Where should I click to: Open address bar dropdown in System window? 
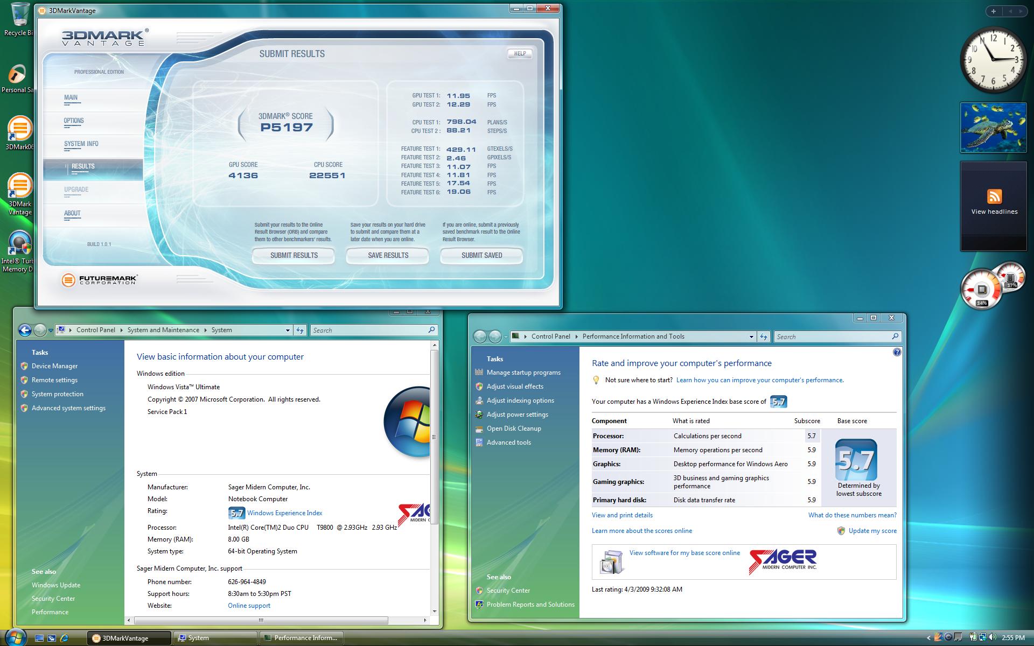(288, 331)
